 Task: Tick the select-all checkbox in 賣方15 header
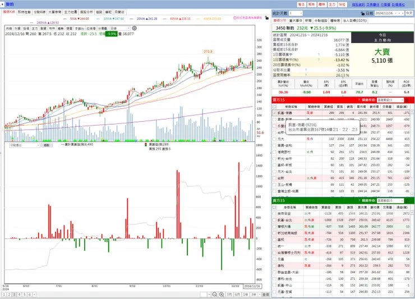click(274, 207)
